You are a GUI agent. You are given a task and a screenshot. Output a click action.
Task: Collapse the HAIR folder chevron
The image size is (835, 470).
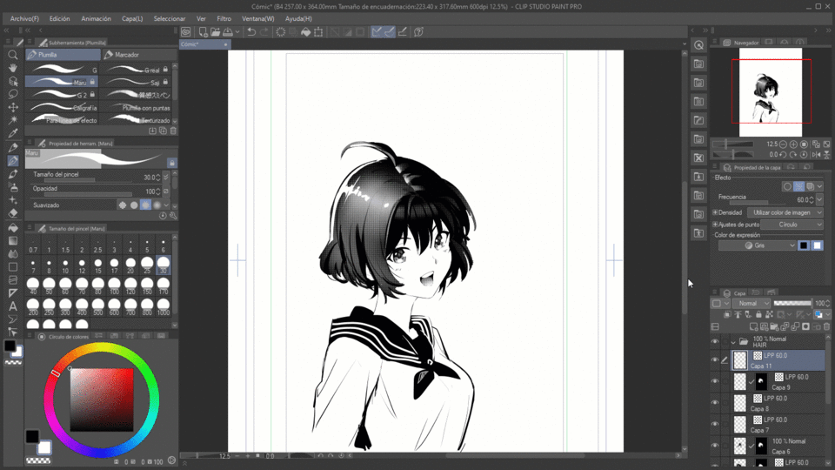pos(732,342)
